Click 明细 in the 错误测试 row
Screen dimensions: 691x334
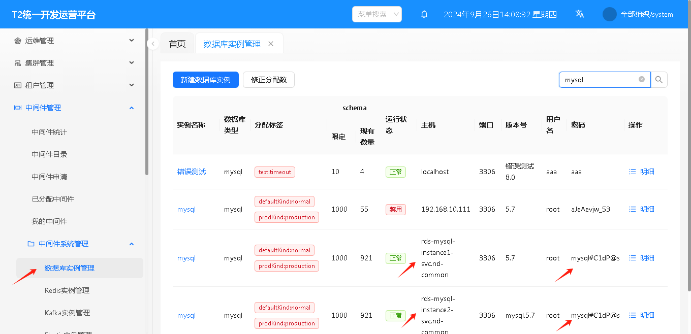(647, 172)
